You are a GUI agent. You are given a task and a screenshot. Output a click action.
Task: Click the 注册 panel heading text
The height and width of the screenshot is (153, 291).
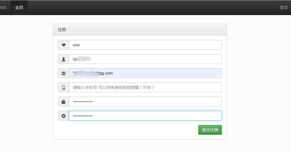tap(62, 30)
